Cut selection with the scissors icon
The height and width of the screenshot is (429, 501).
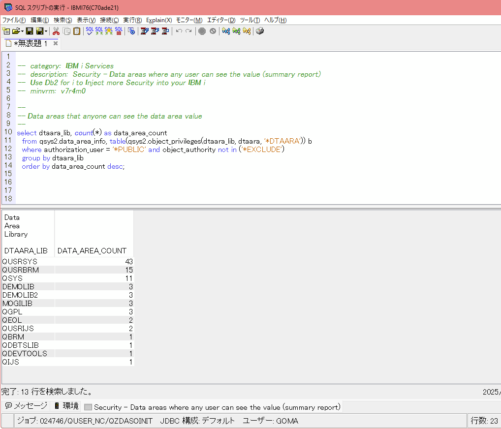[56, 31]
